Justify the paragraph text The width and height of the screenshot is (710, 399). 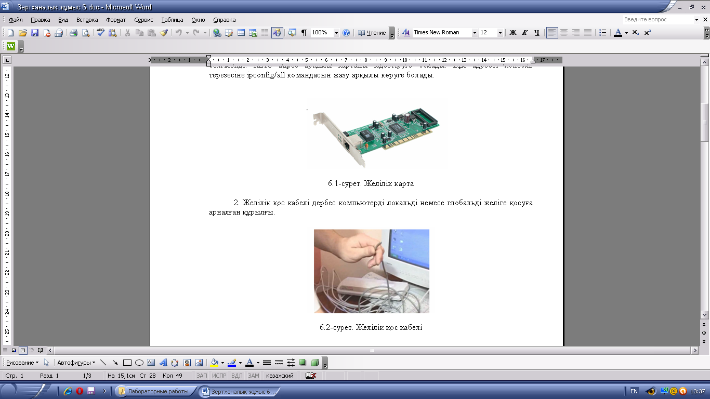pos(588,33)
